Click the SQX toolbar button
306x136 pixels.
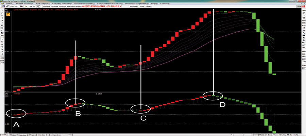12,6
